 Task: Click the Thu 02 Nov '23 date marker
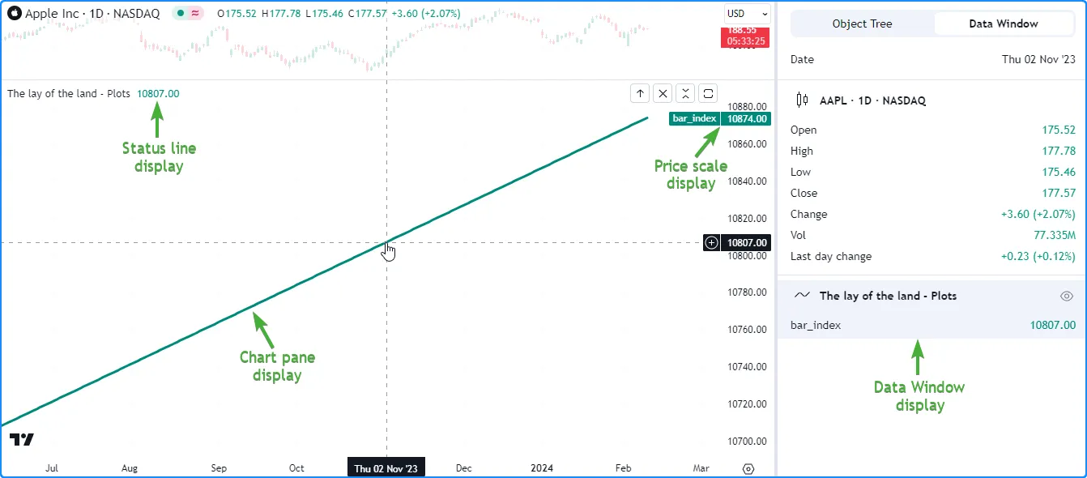coord(386,468)
